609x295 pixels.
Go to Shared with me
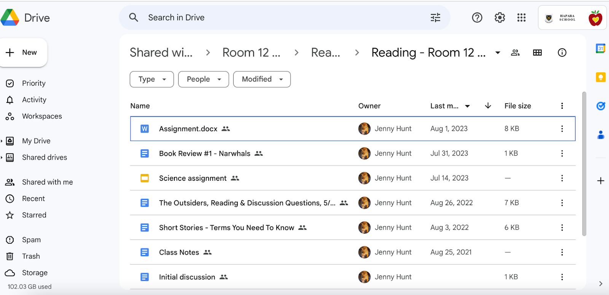click(47, 182)
